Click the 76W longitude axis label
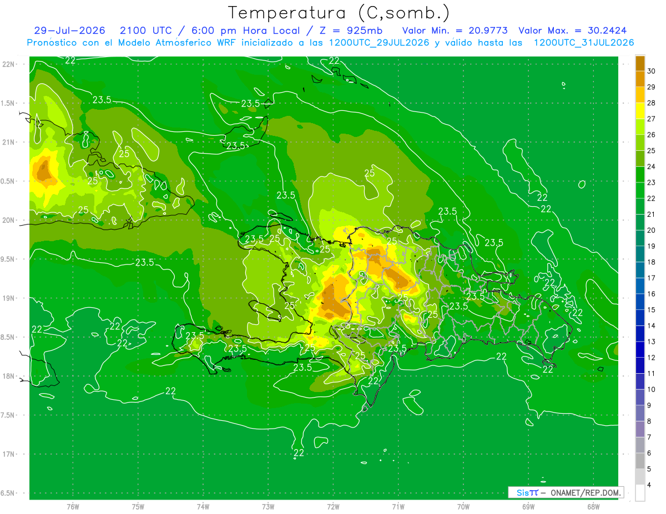The width and height of the screenshot is (666, 514). tap(73, 506)
